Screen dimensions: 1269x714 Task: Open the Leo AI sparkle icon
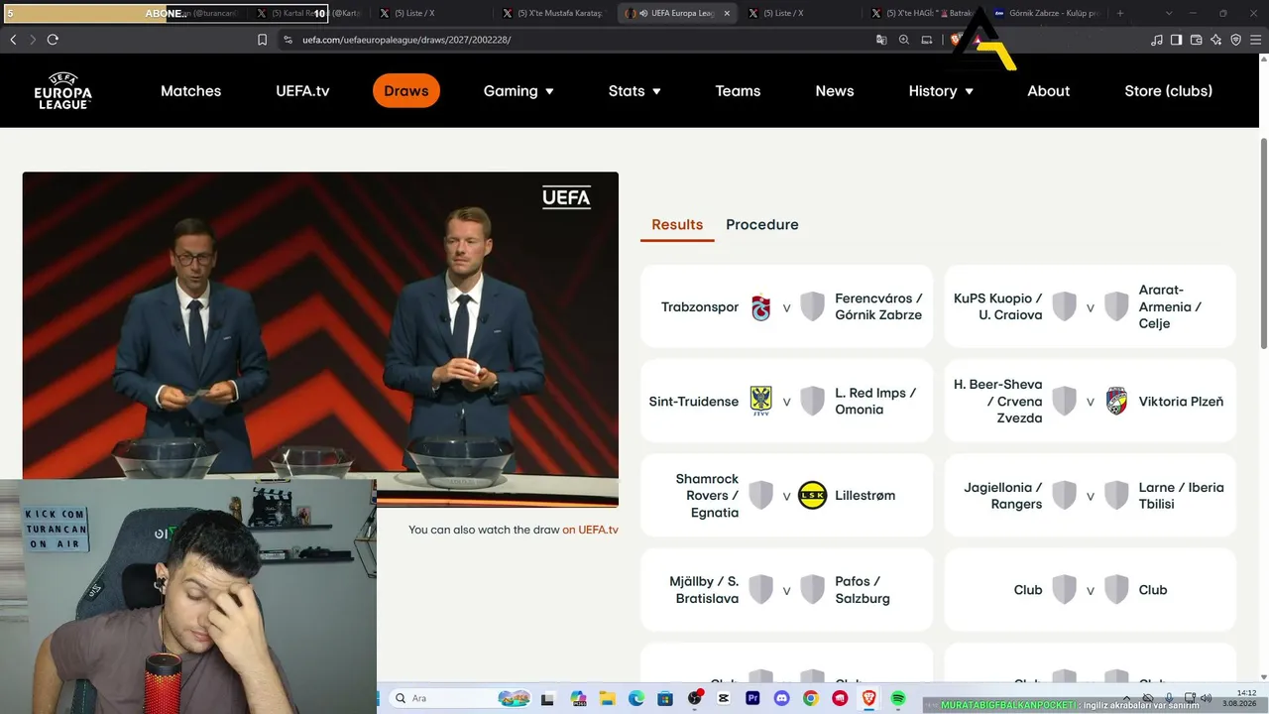(x=1215, y=40)
